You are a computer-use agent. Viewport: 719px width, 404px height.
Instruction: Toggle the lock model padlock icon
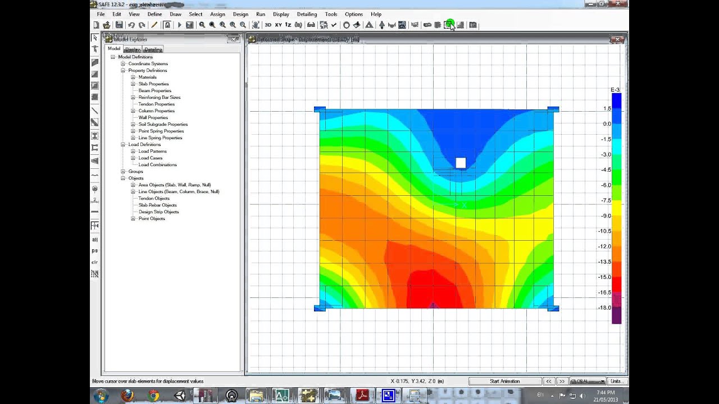167,25
